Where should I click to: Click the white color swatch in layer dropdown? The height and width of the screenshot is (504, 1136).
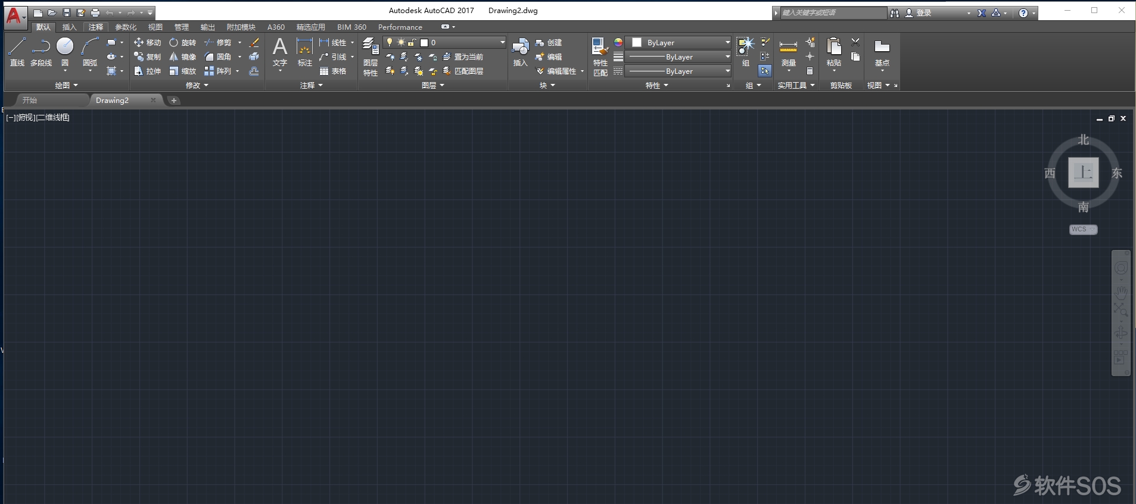[424, 42]
